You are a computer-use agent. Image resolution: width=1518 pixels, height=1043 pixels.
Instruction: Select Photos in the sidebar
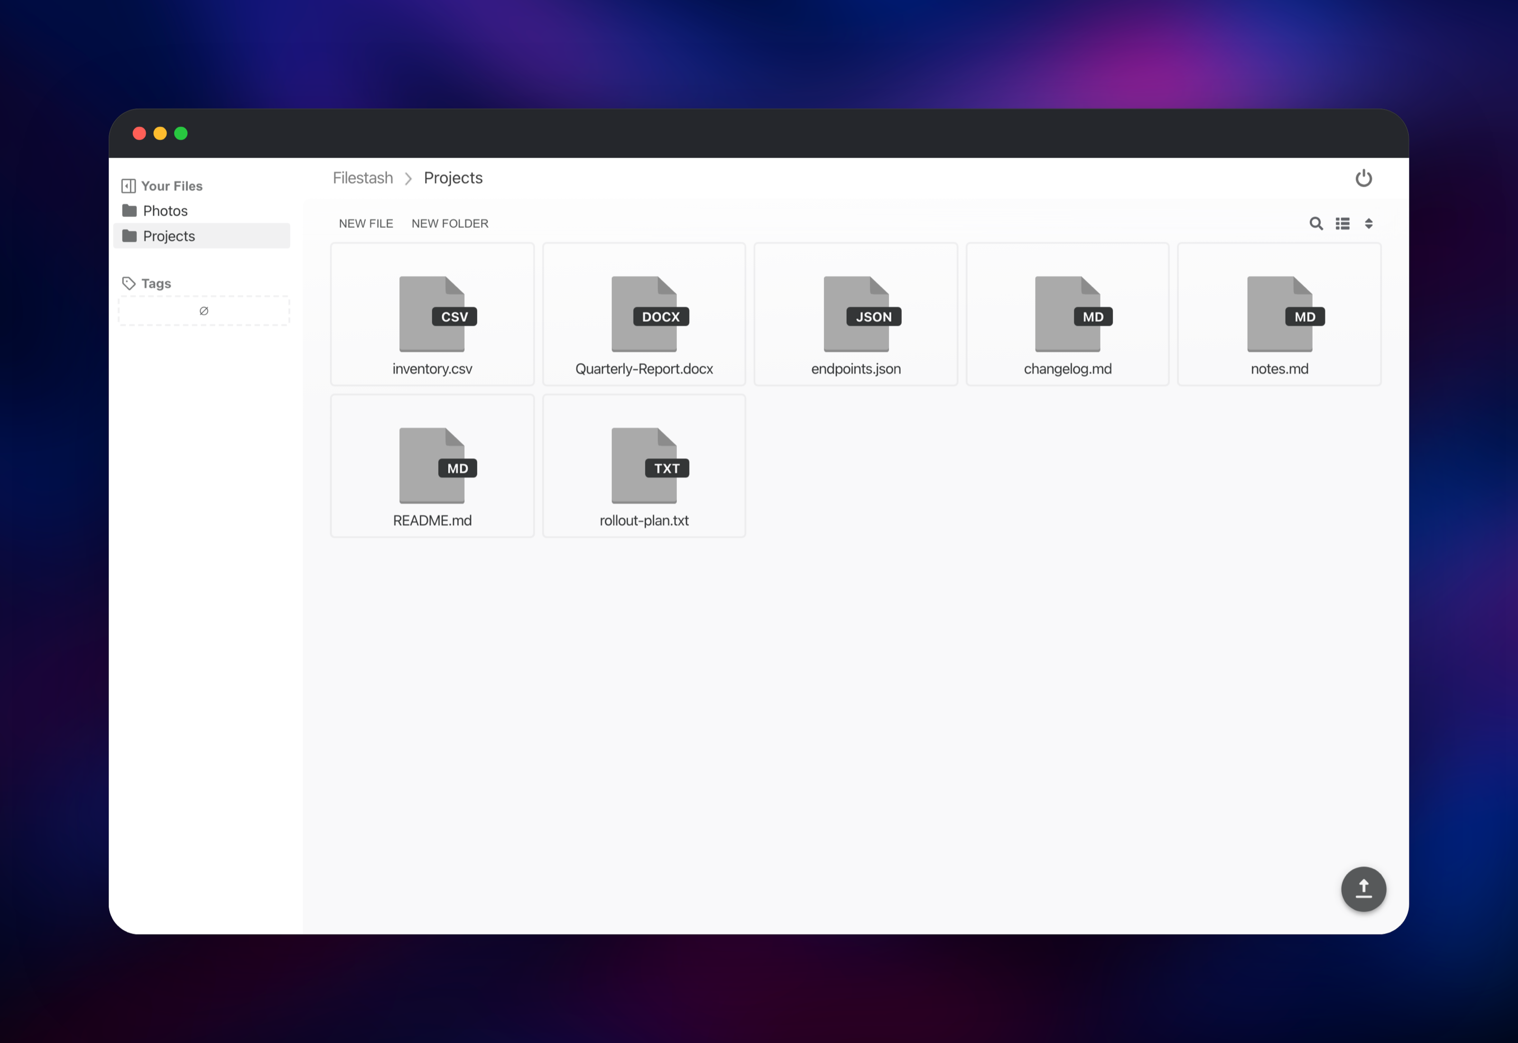click(201, 211)
